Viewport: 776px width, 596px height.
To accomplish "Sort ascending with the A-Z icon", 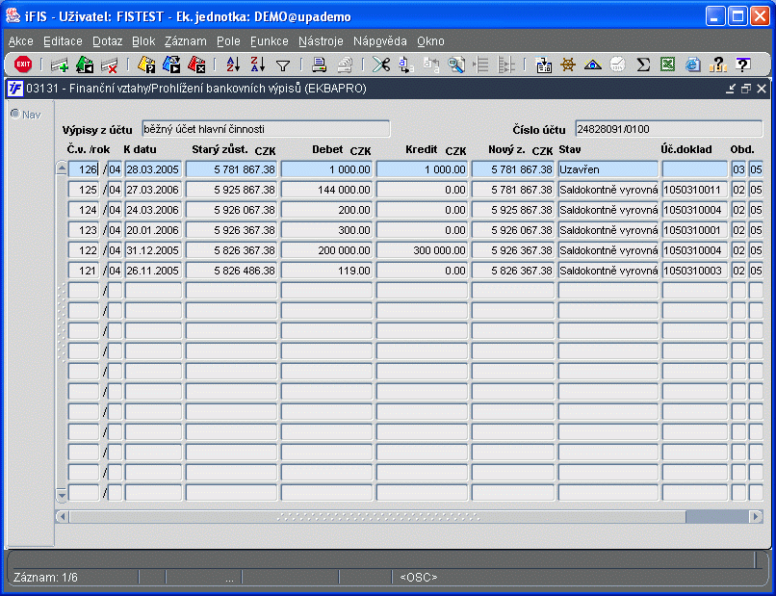I will pos(233,65).
